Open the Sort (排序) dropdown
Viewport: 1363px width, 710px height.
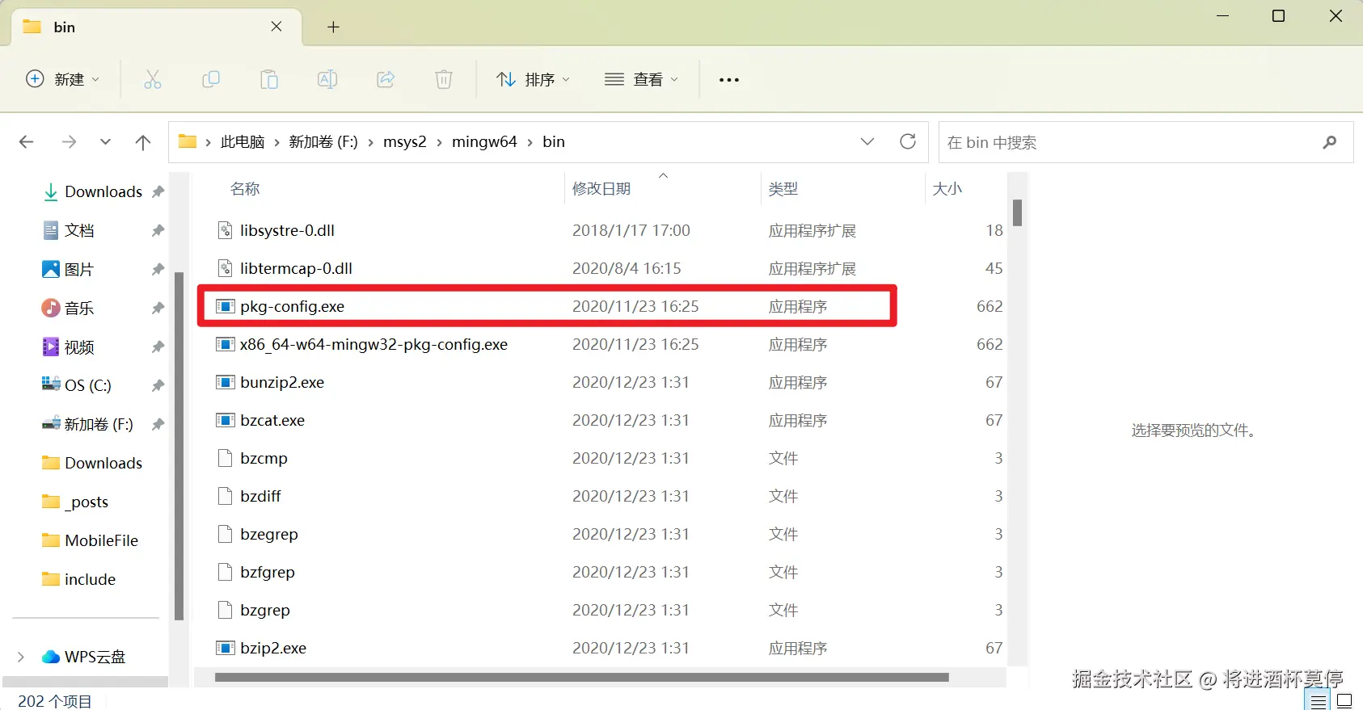tap(534, 79)
